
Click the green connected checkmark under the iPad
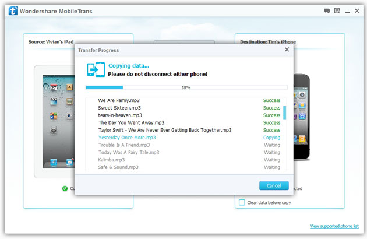pos(65,188)
